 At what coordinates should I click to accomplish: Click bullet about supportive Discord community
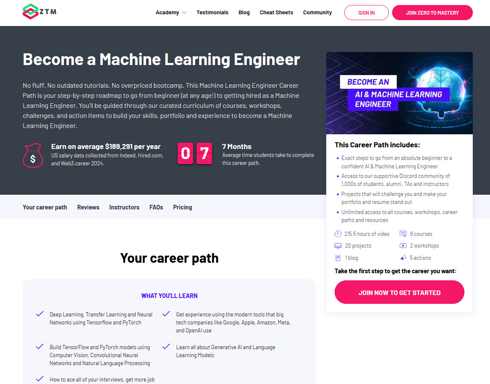(396, 180)
